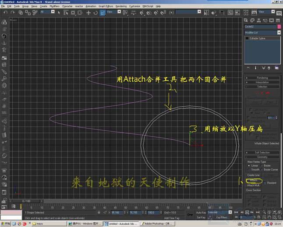The image size is (283, 227).
Task: Click the object name field
Action: pyautogui.click(x=261, y=27)
